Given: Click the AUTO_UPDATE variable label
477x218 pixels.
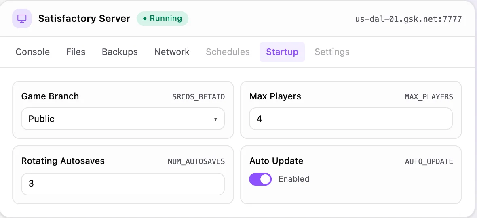Looking at the screenshot, I should 429,161.
